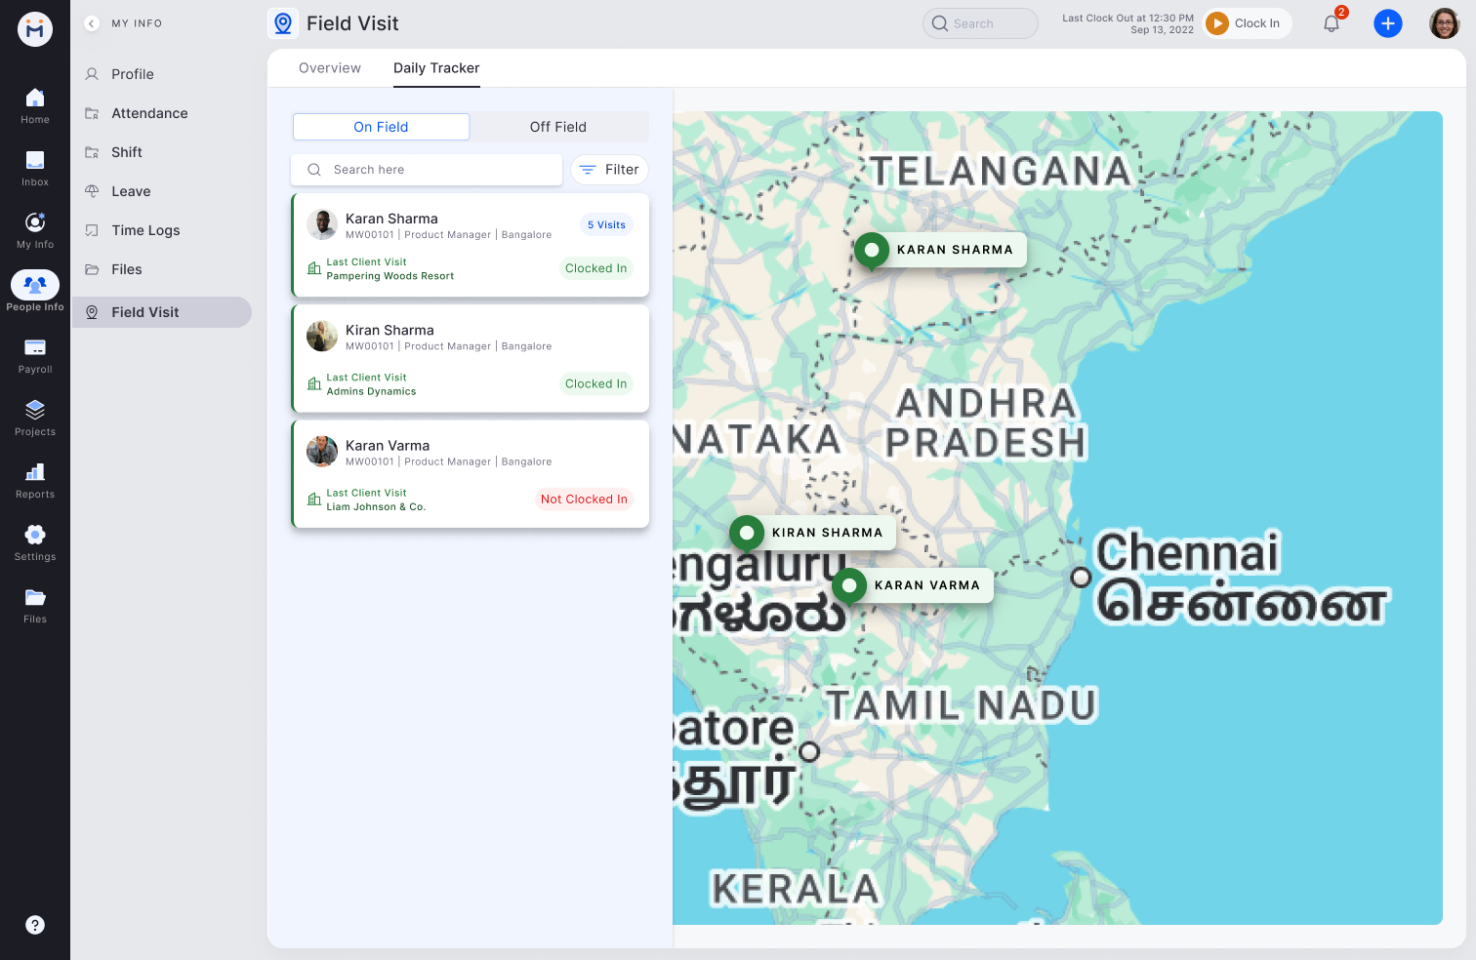1476x960 pixels.
Task: Click the 5 Visits badge for Karan Sharma
Action: [x=606, y=224]
